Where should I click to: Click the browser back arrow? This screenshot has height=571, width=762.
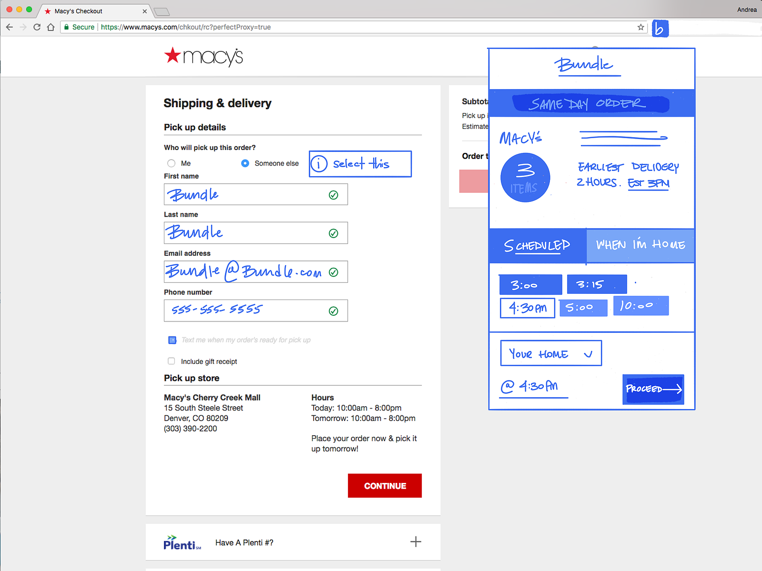click(x=10, y=27)
